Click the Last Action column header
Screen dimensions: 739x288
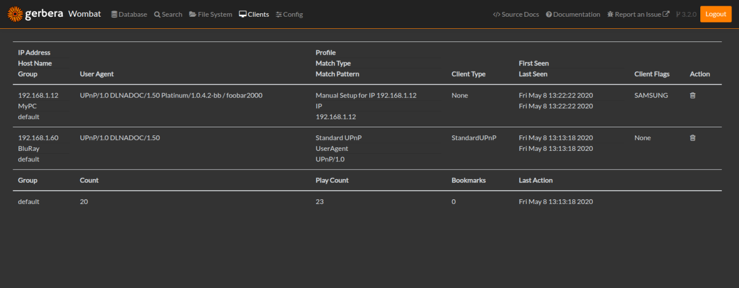536,180
